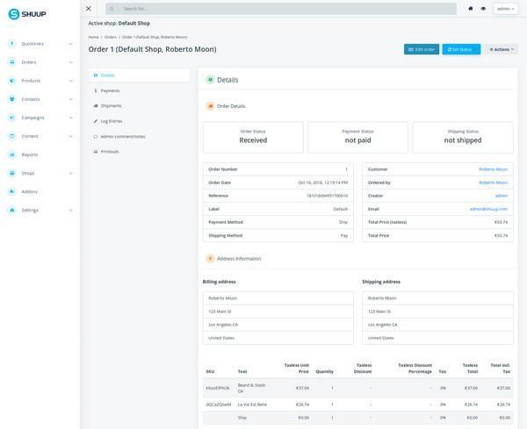Click the Contacts sidebar icon
The height and width of the screenshot is (429, 527).
point(12,99)
